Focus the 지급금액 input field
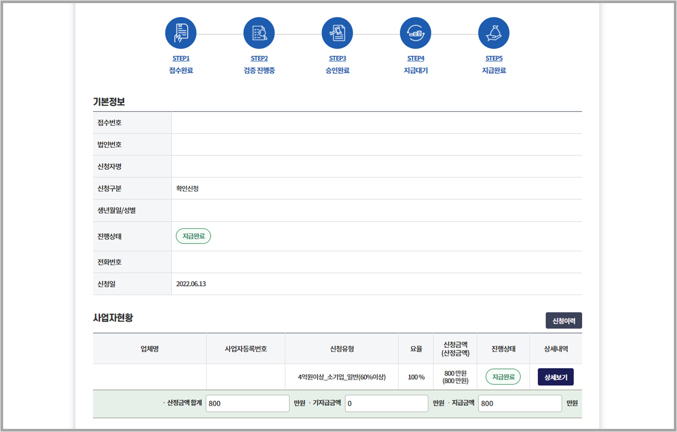677x432 pixels. pos(520,403)
